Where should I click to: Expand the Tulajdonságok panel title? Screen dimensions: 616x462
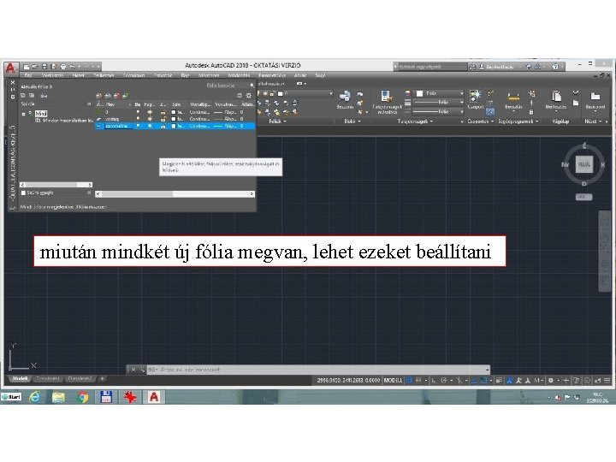415,121
